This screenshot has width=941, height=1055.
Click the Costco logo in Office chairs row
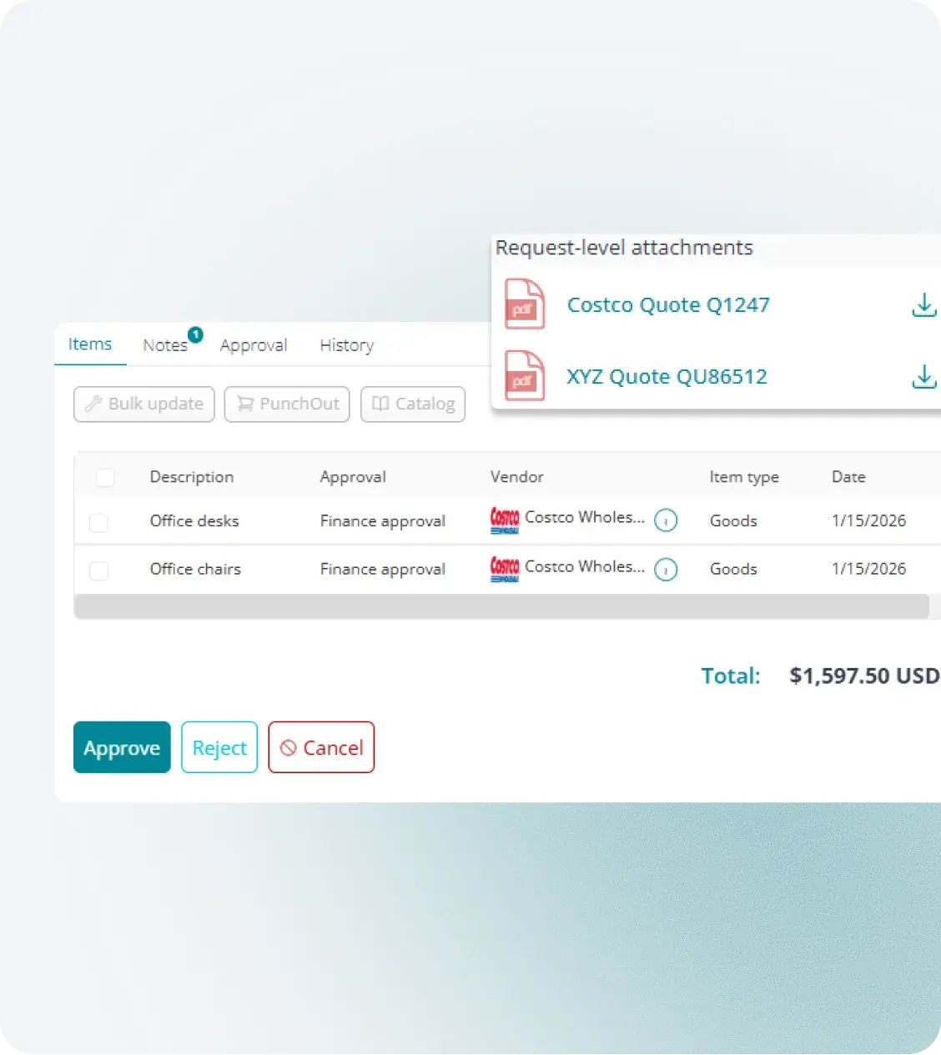tap(505, 569)
